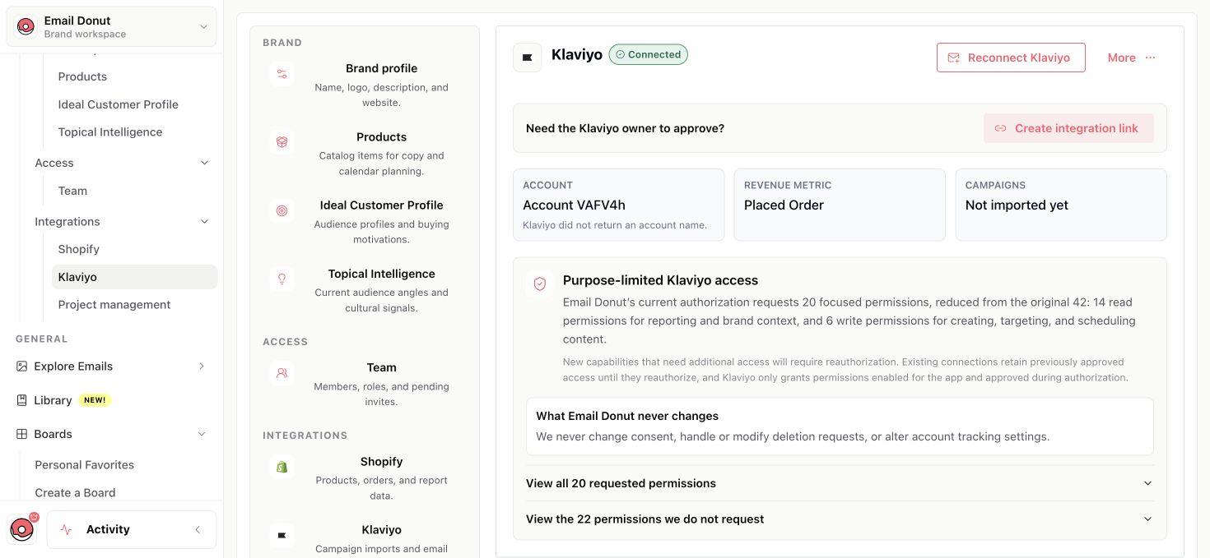
Task: Collapse the Access section chevron in sidebar
Action: click(x=204, y=163)
